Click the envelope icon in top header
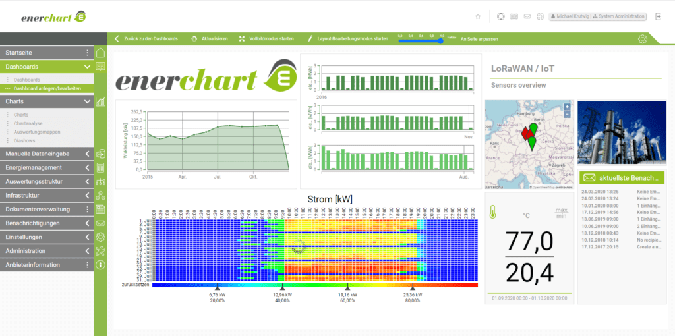The height and width of the screenshot is (336, 675). click(x=527, y=16)
